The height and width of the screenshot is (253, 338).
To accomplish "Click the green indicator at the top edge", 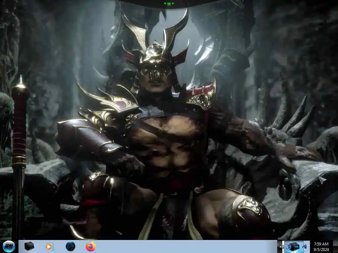I will [169, 4].
